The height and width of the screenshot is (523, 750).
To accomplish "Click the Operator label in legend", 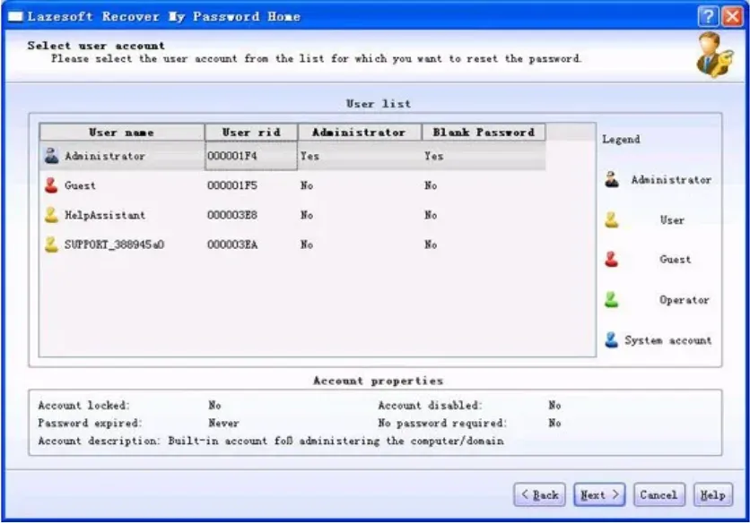I will [684, 300].
